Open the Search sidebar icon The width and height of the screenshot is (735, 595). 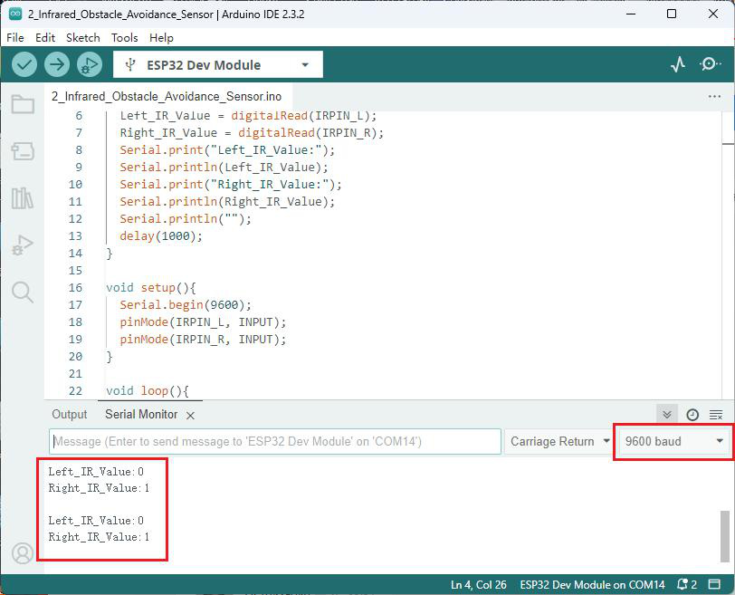tap(23, 293)
